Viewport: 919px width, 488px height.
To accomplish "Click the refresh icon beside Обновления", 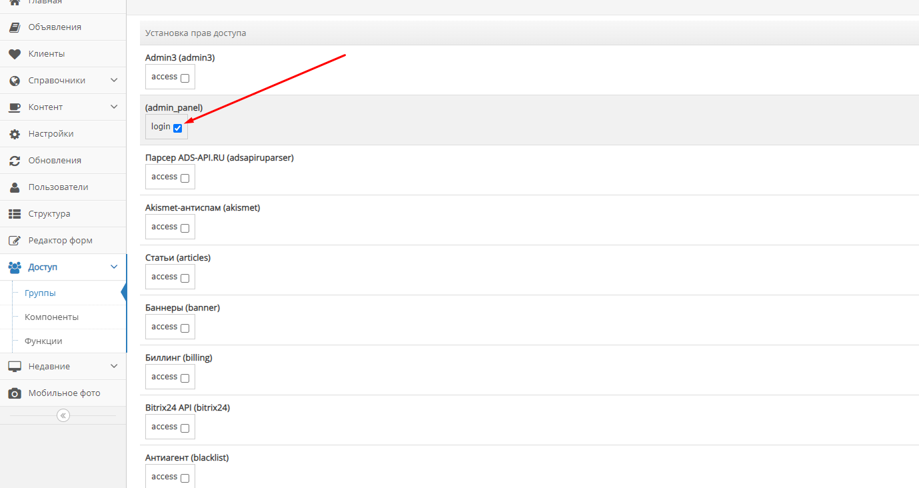I will pos(15,161).
